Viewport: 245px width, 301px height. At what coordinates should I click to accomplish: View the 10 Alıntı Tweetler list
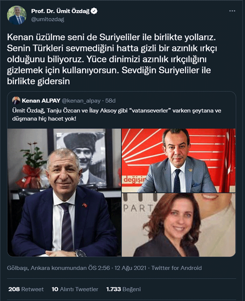tap(75, 289)
